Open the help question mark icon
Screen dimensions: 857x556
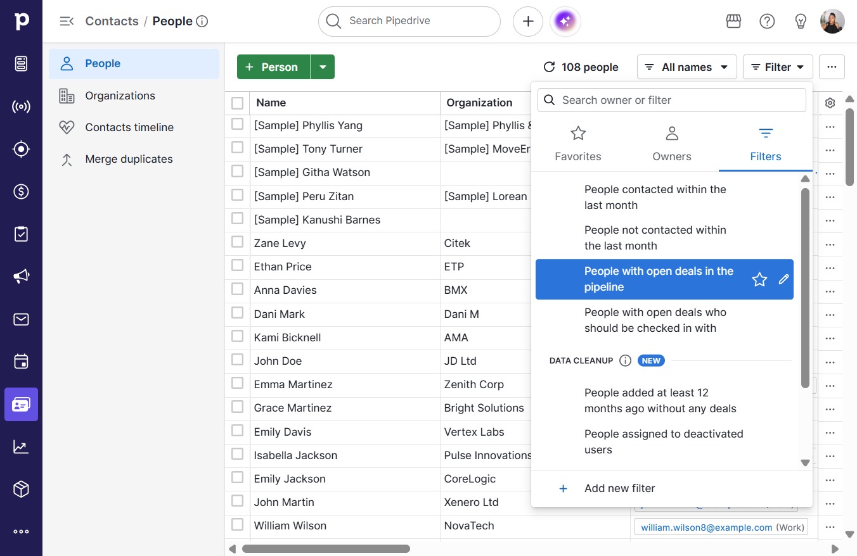(767, 22)
